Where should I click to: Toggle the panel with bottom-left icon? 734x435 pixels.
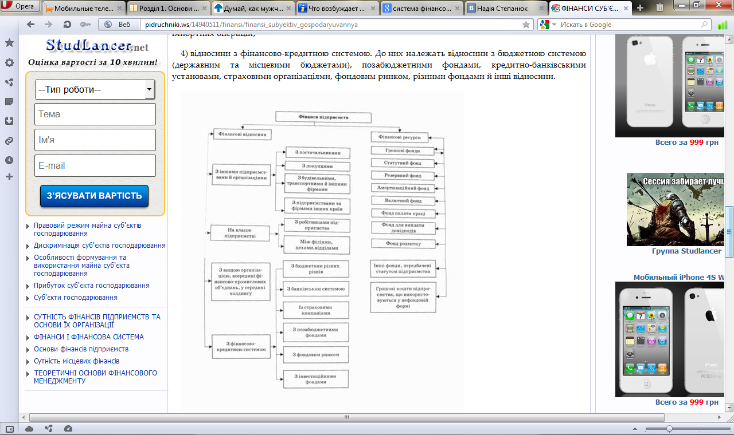(9, 429)
